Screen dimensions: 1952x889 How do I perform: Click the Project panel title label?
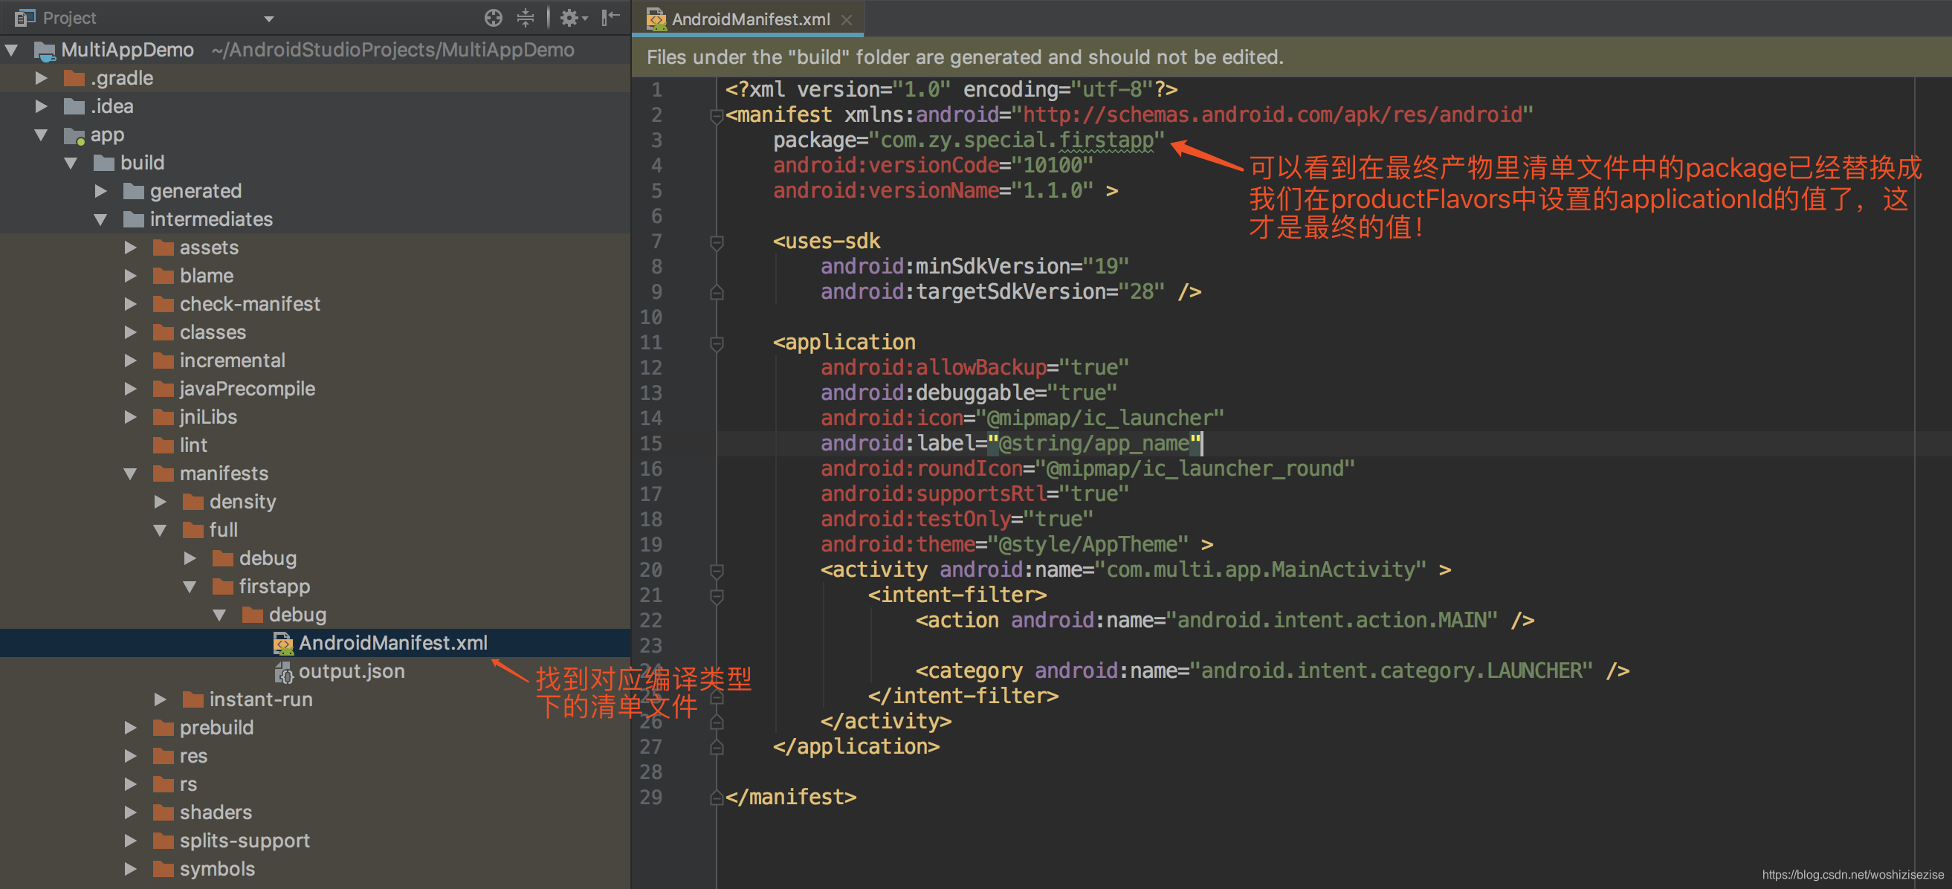pos(69,18)
